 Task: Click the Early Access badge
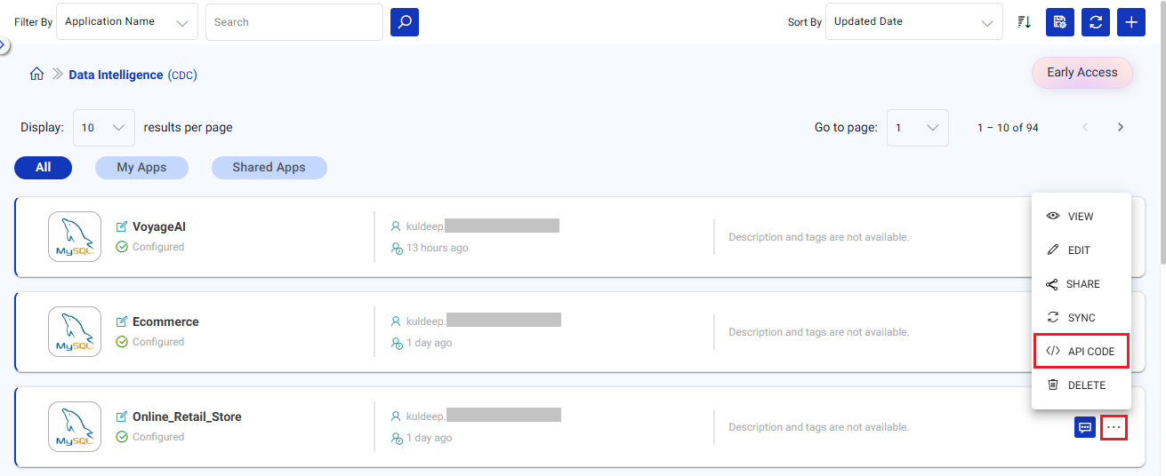pos(1082,73)
